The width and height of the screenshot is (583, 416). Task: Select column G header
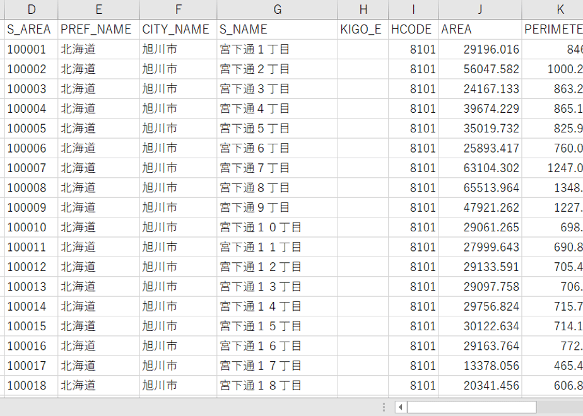[x=278, y=9]
